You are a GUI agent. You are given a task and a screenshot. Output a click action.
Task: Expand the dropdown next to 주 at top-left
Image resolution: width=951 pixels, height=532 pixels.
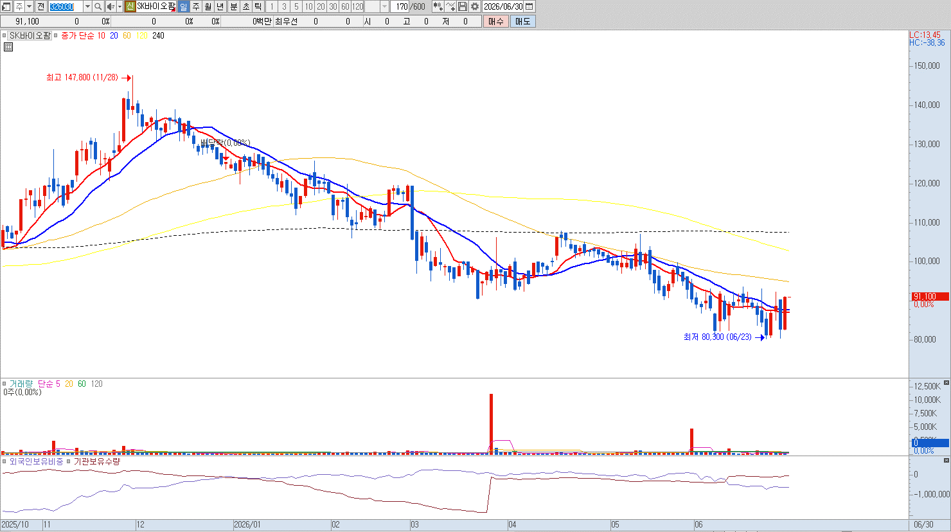pos(29,6)
